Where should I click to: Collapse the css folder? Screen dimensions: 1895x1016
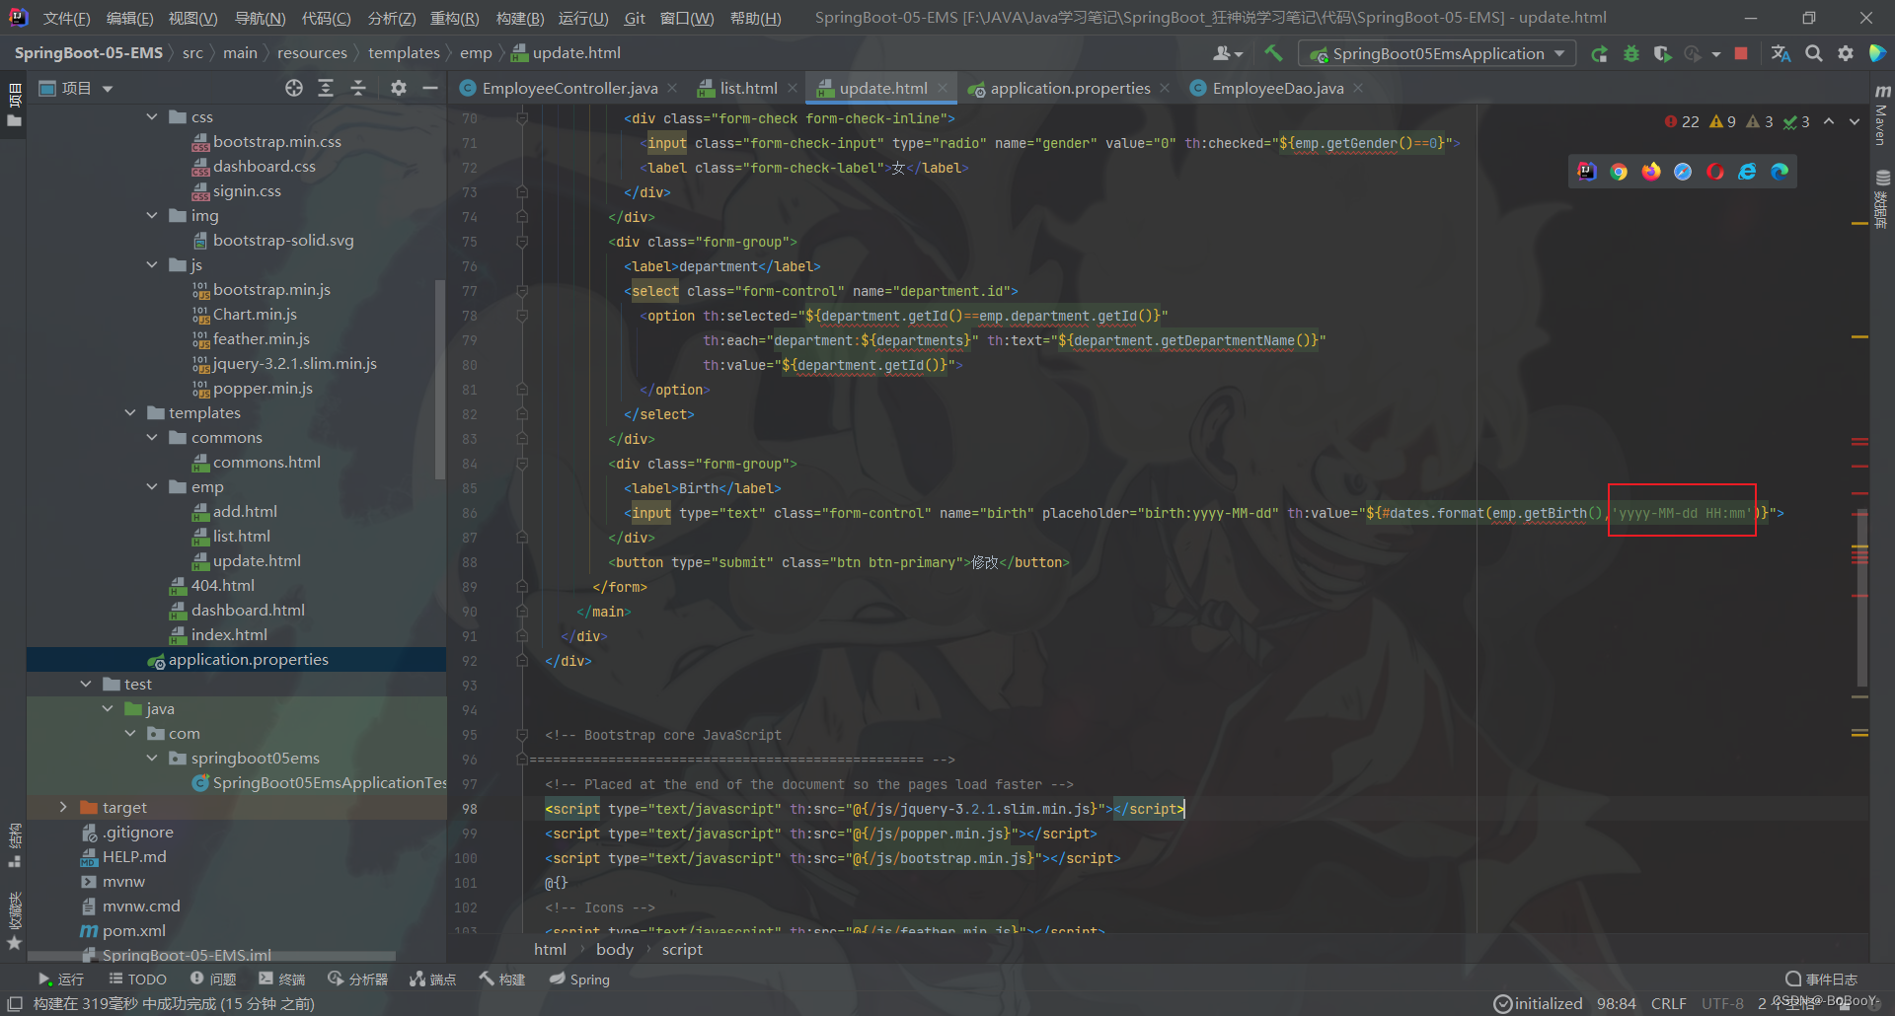[152, 116]
